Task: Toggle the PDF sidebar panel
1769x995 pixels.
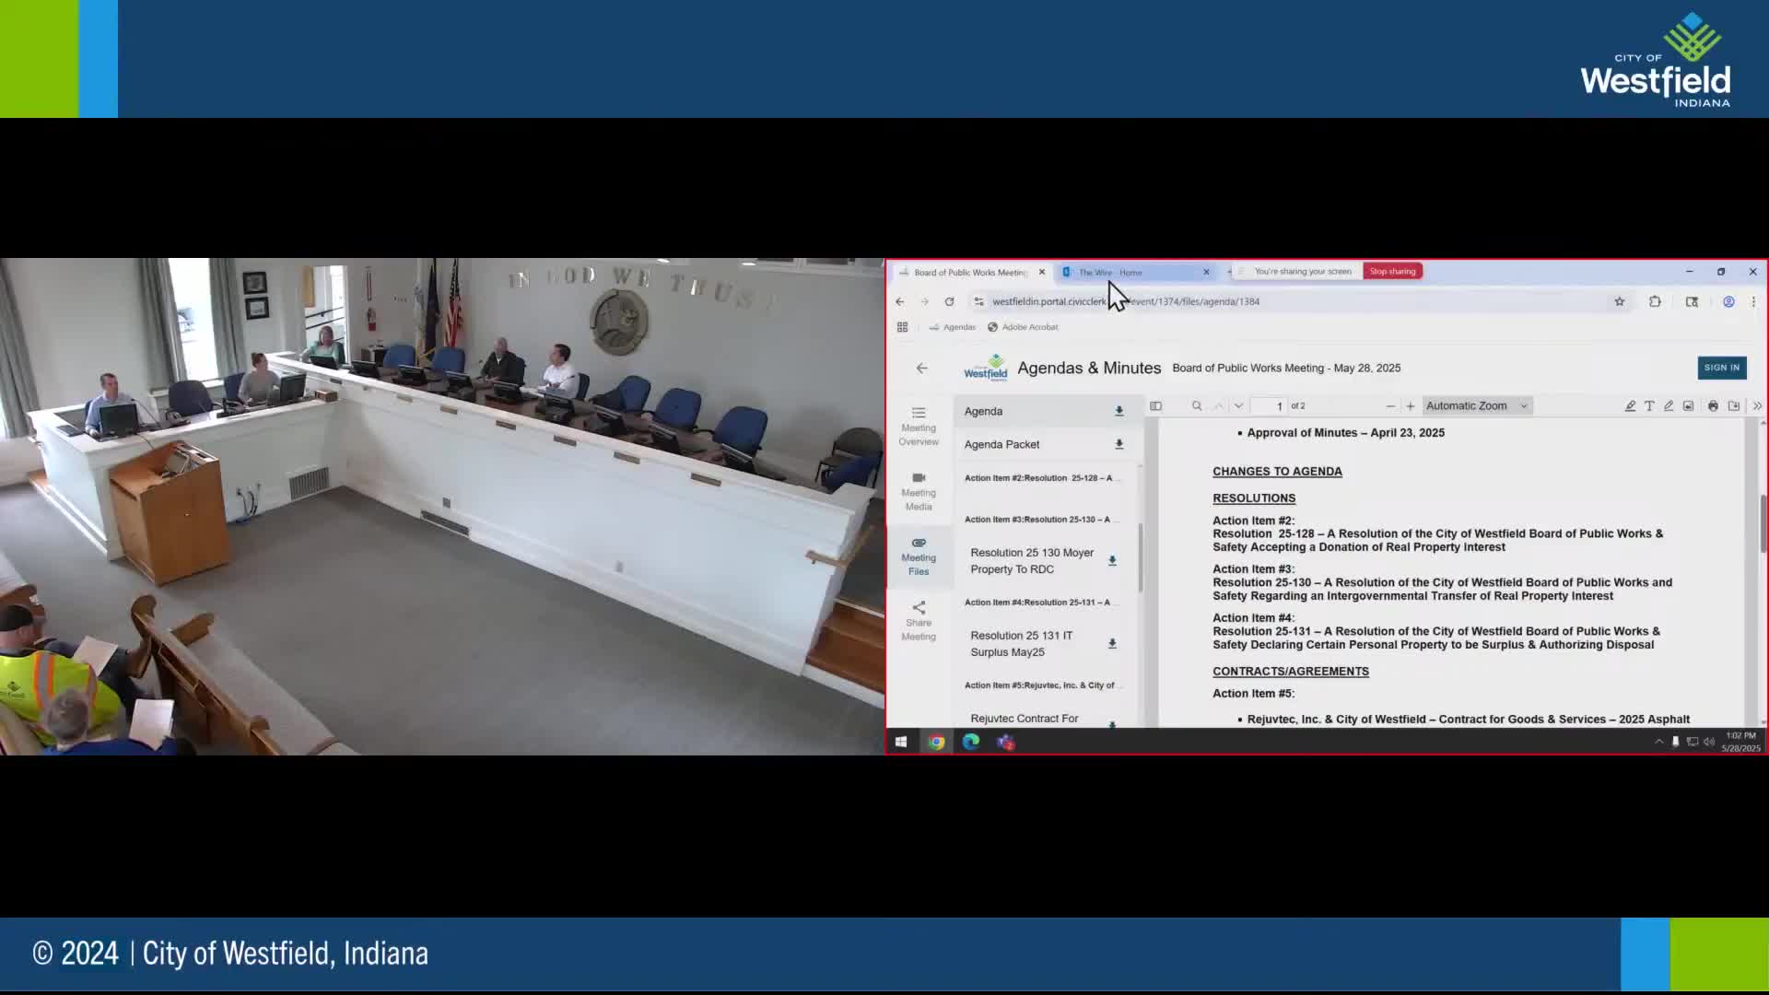Action: click(1155, 406)
